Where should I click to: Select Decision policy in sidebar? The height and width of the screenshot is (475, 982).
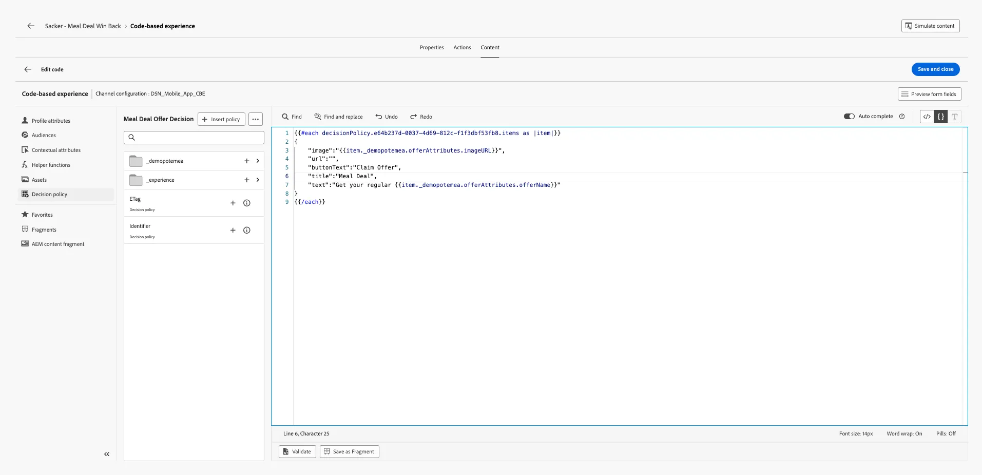(x=66, y=194)
